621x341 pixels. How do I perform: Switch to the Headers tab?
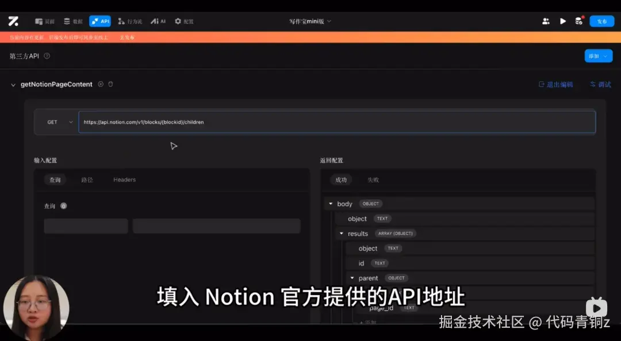[x=124, y=179]
